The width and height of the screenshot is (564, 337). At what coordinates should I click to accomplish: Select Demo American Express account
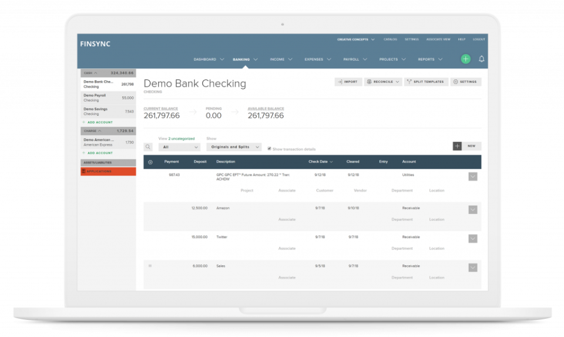(108, 142)
